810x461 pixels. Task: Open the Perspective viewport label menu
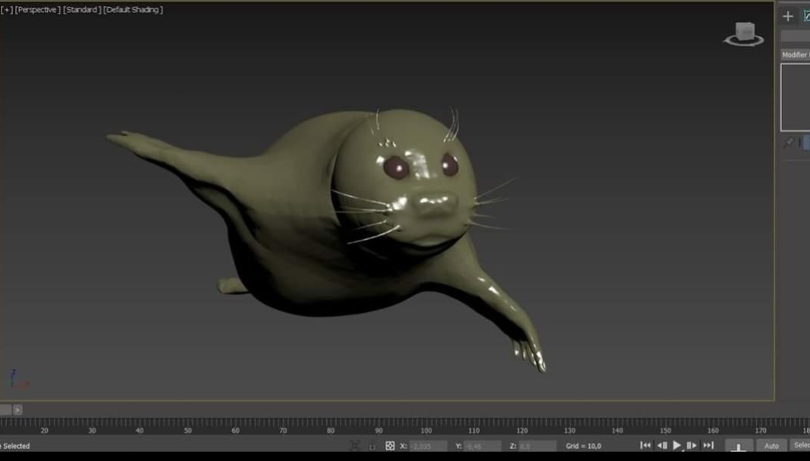38,10
